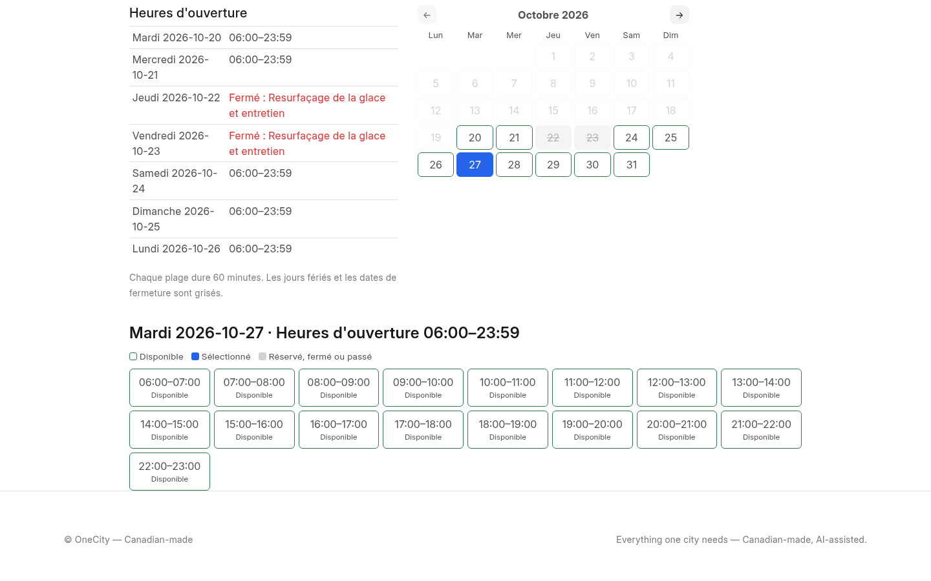Select October 30 on the calendar
Screen dimensions: 931x581
click(592, 165)
